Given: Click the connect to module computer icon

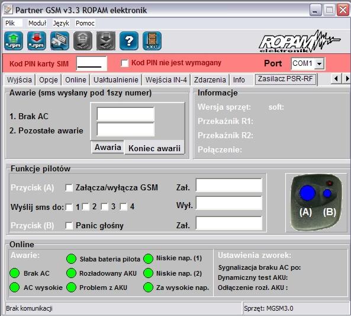Looking at the screenshot, I should pyautogui.click(x=60, y=41).
